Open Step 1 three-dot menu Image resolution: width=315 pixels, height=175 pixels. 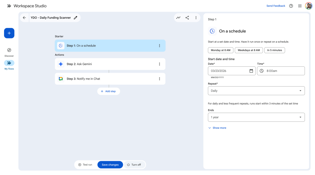click(159, 46)
